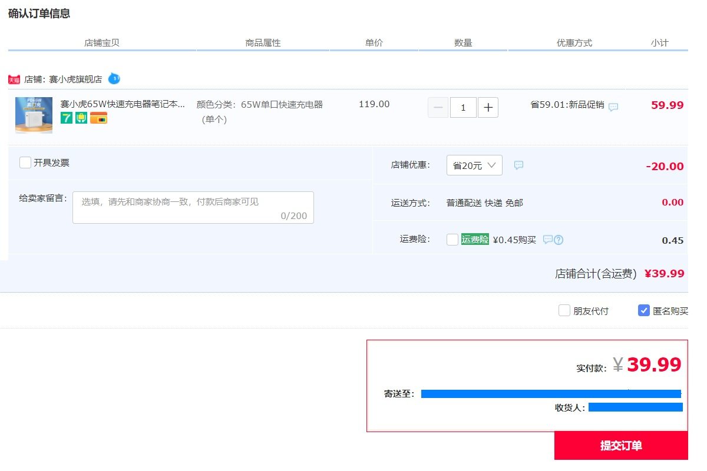Viewport: 707px width, 471px height.
Task: Click the 实付款 ¥39.99 amount
Action: click(x=629, y=365)
